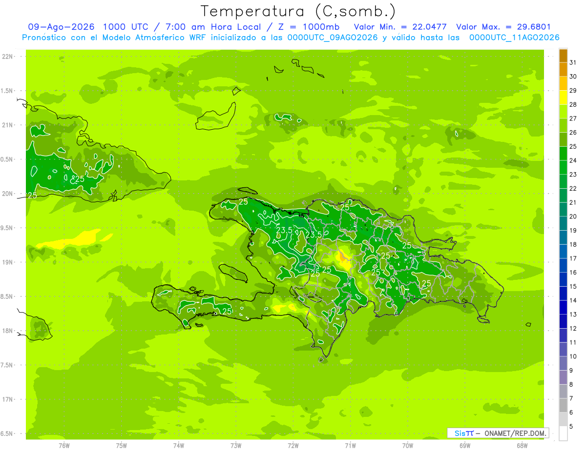Click the "68W" longitude label

pyautogui.click(x=522, y=445)
